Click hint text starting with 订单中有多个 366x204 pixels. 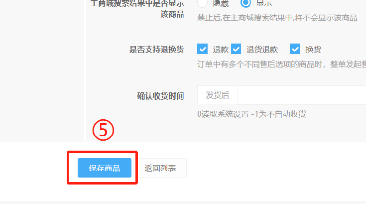(x=282, y=64)
